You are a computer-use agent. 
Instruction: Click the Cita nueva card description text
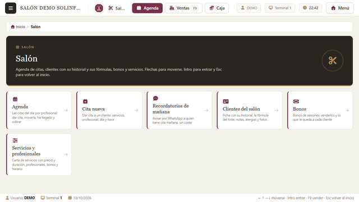[x=103, y=117]
